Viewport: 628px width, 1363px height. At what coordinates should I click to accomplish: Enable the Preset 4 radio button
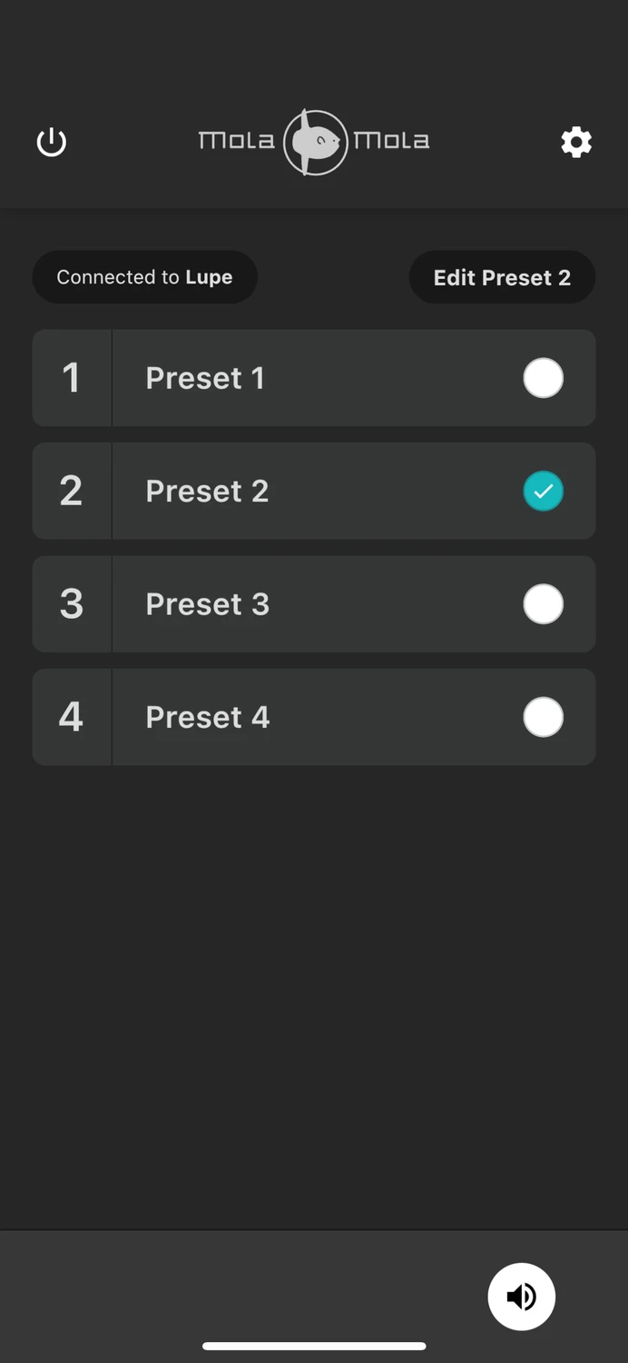point(543,717)
